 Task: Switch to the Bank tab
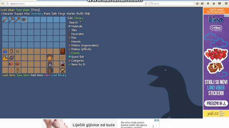(x=47, y=14)
